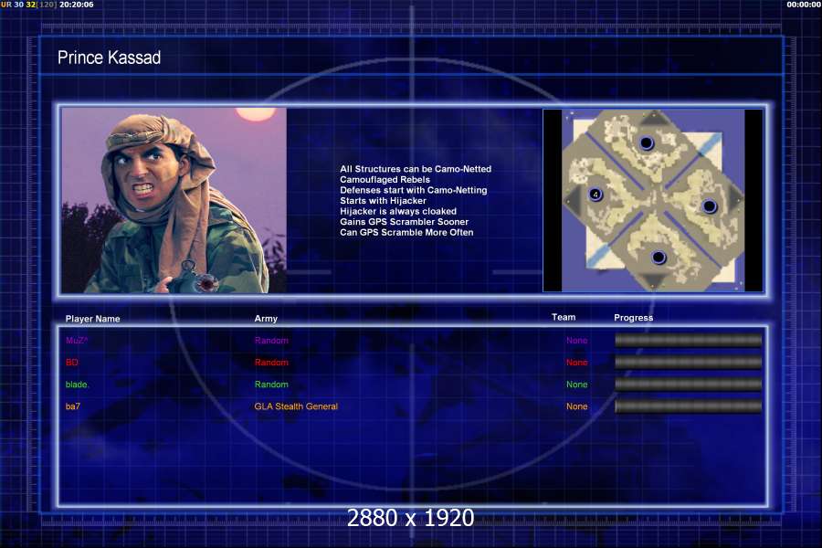Viewport: 822px width, 548px height.
Task: Click Random army for BD row
Action: tap(271, 363)
